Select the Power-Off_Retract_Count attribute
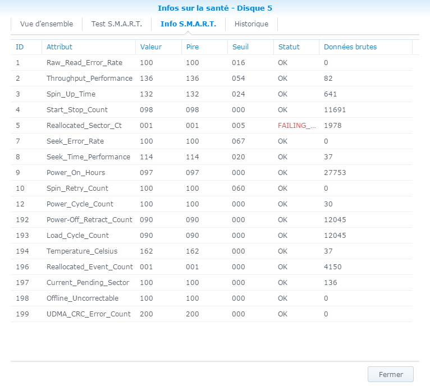The width and height of the screenshot is (430, 386). tap(89, 219)
